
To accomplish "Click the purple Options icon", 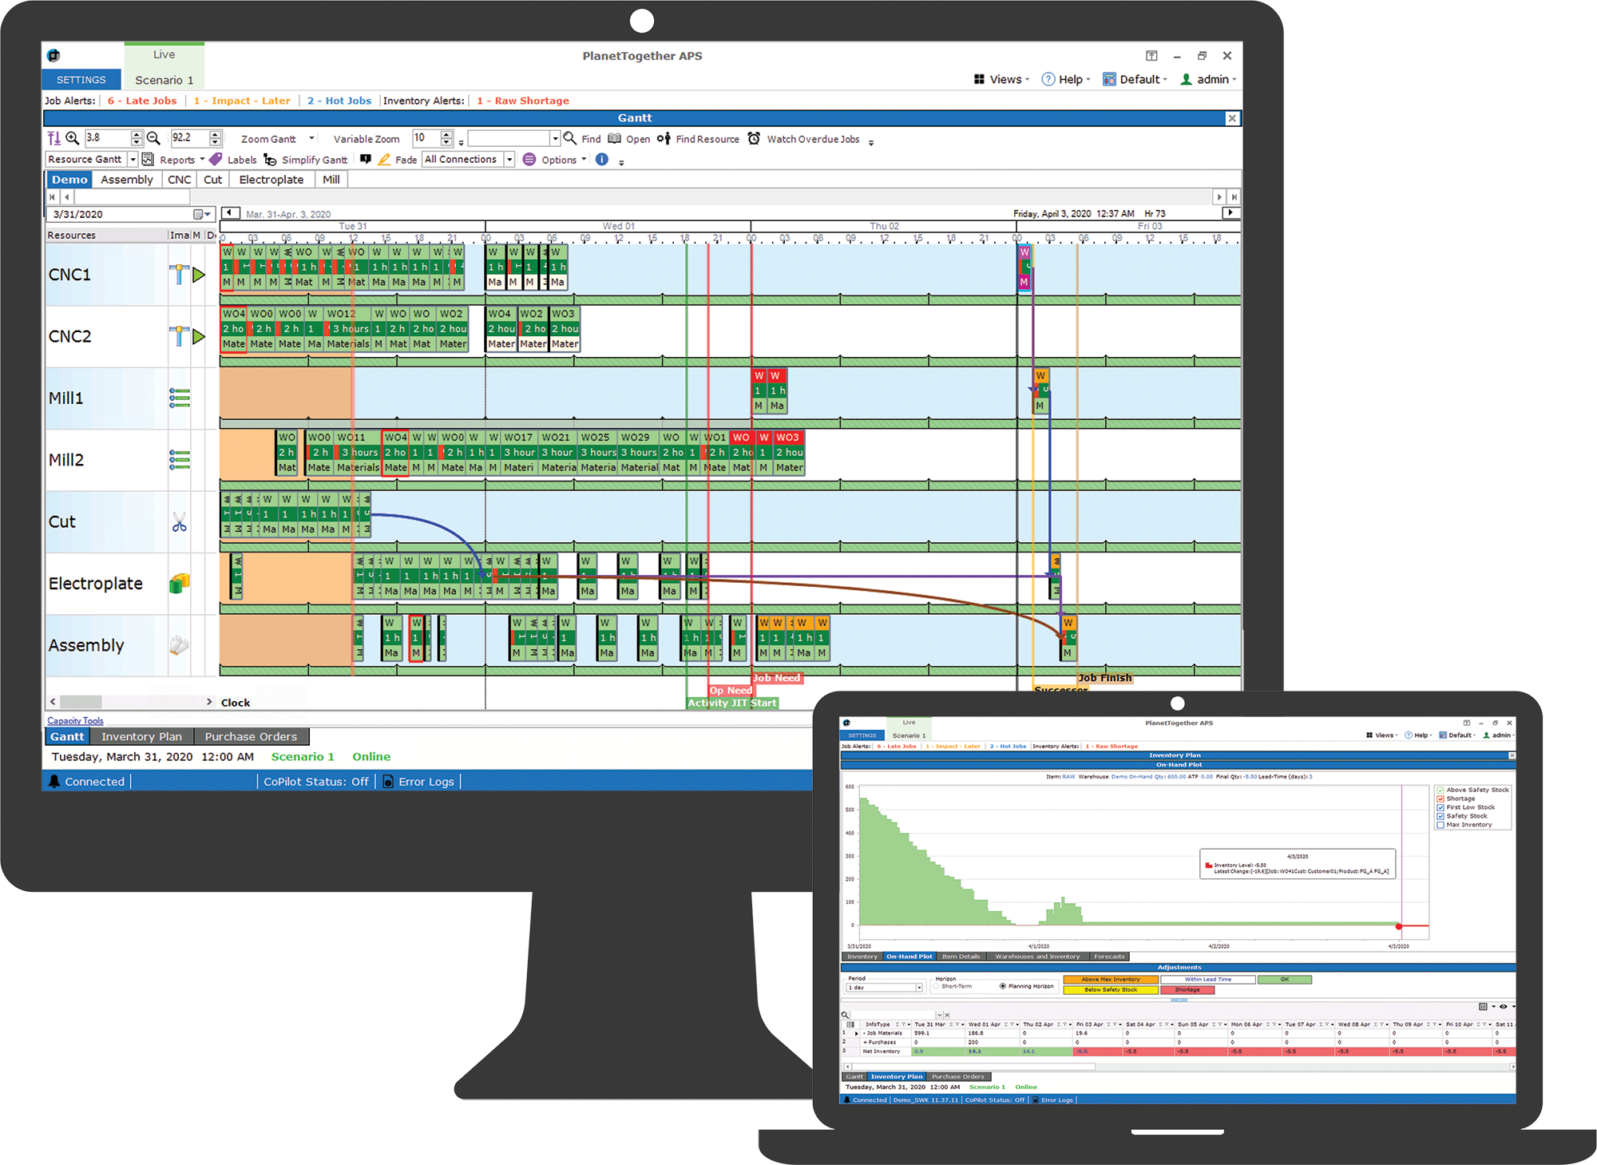I will pyautogui.click(x=529, y=159).
